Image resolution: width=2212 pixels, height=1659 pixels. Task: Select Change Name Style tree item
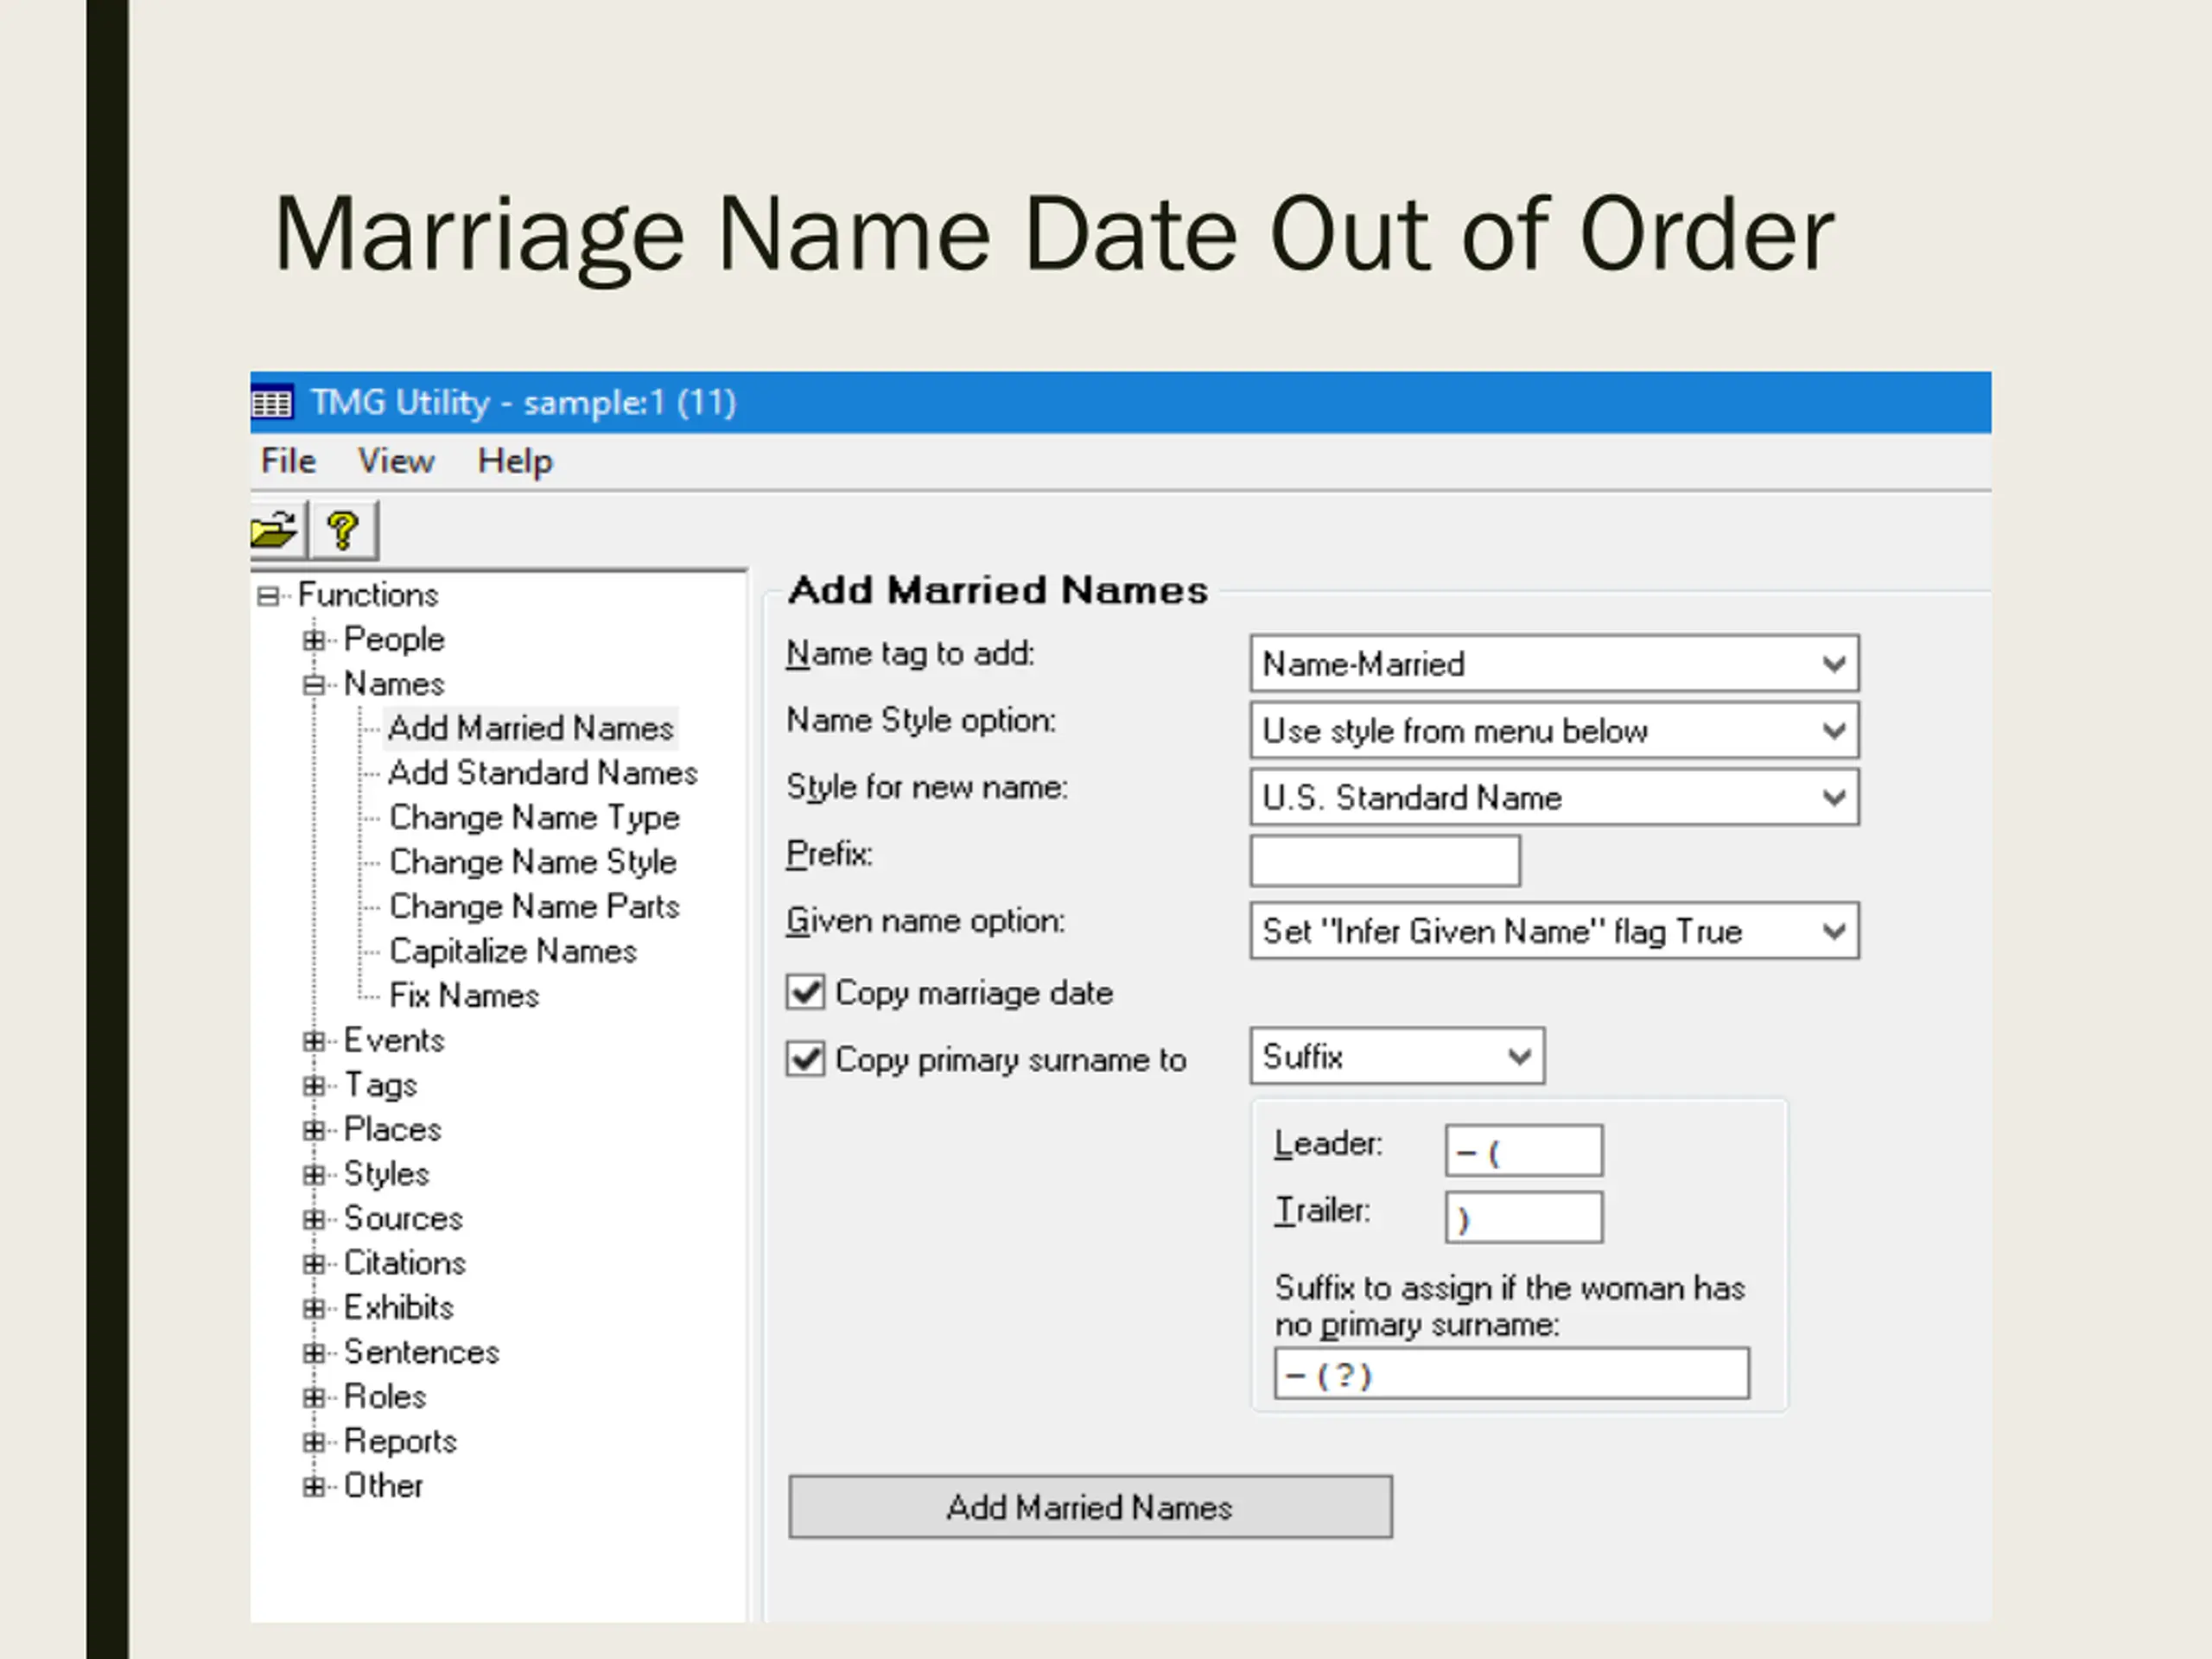[533, 862]
